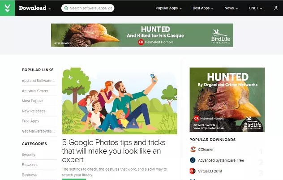Viewport: 283px width, 180px height.
Task: Open Advanced SystemCare Free download
Action: pos(221,160)
